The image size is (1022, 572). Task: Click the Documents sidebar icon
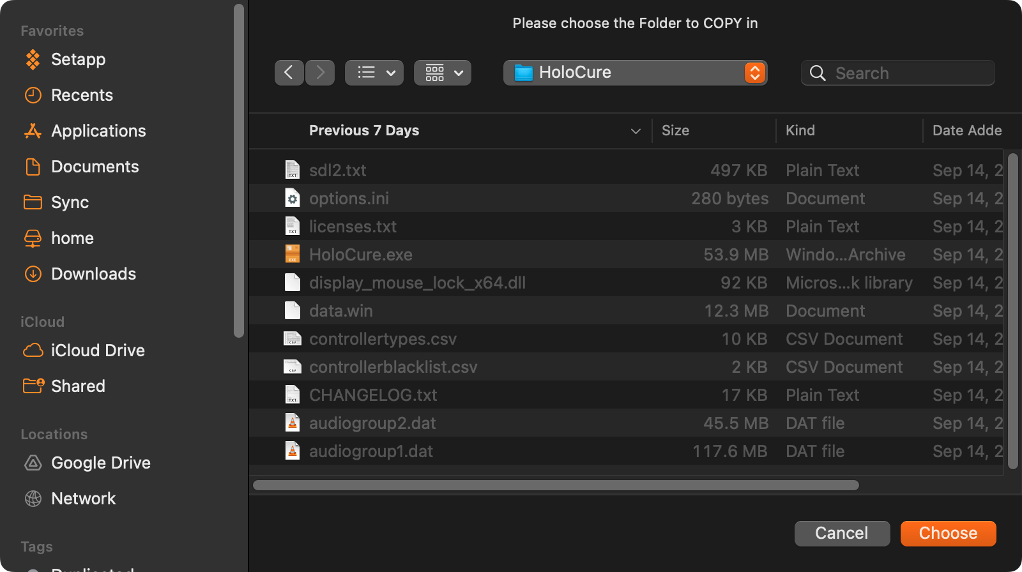tap(33, 167)
